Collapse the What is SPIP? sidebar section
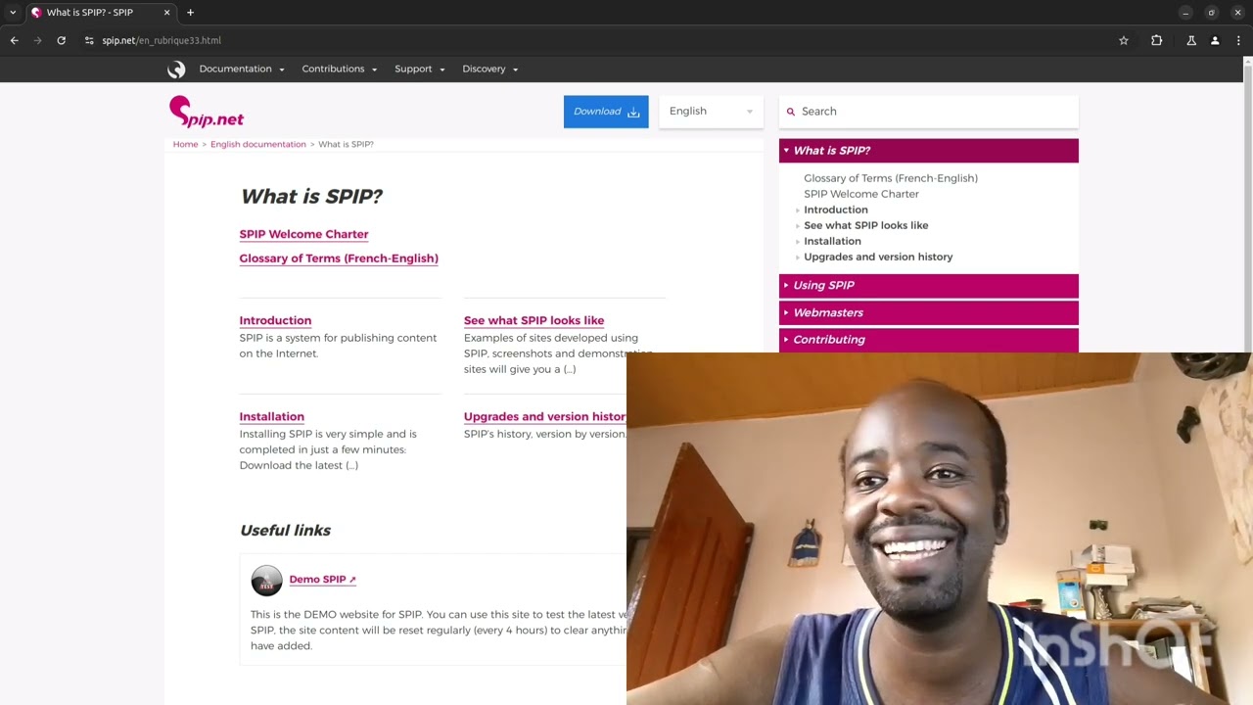The height and width of the screenshot is (705, 1253). click(x=929, y=151)
